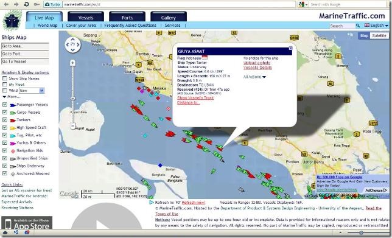Click the MarineTraffic ship logo
Image resolution: width=392 pixels, height=238 pixels.
pos(12,21)
